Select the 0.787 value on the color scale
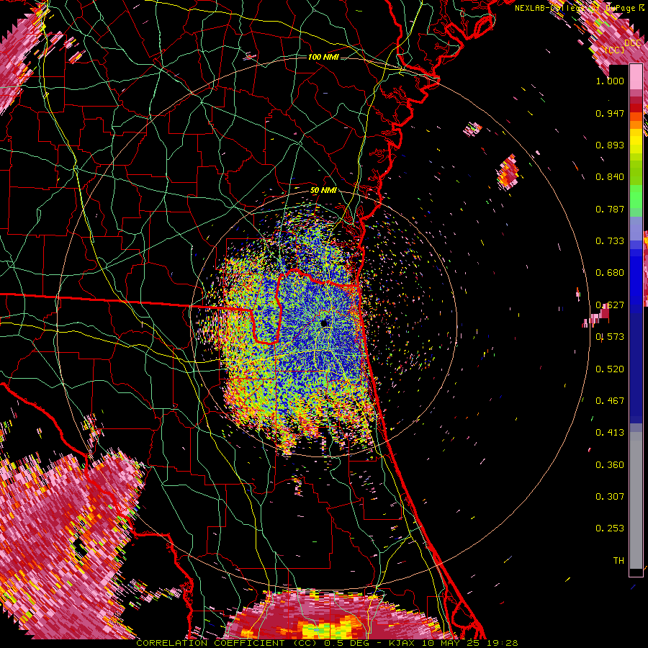This screenshot has height=648, width=648. coord(610,209)
